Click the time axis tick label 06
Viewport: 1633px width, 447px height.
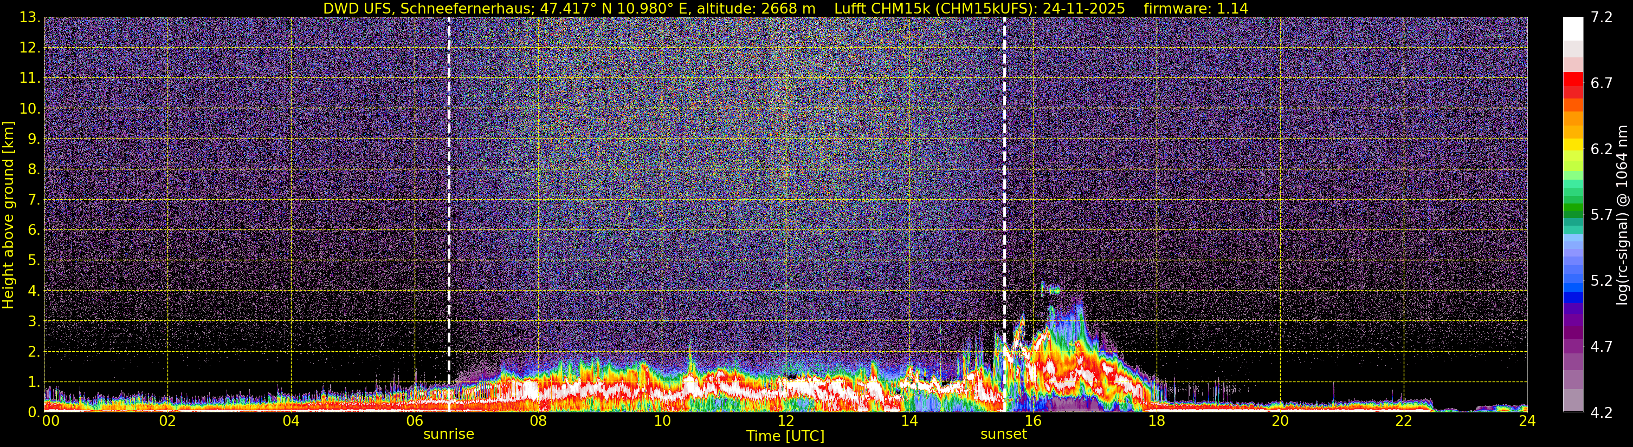415,421
